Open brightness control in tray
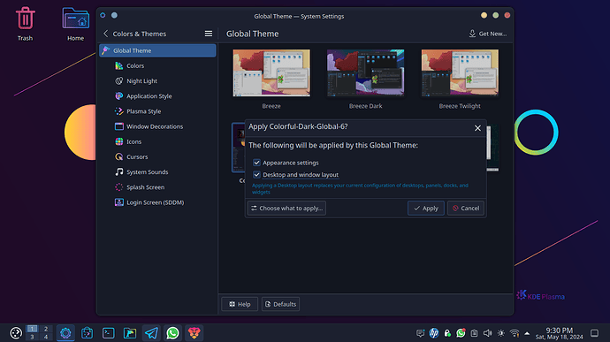Image resolution: width=610 pixels, height=342 pixels. click(501, 333)
